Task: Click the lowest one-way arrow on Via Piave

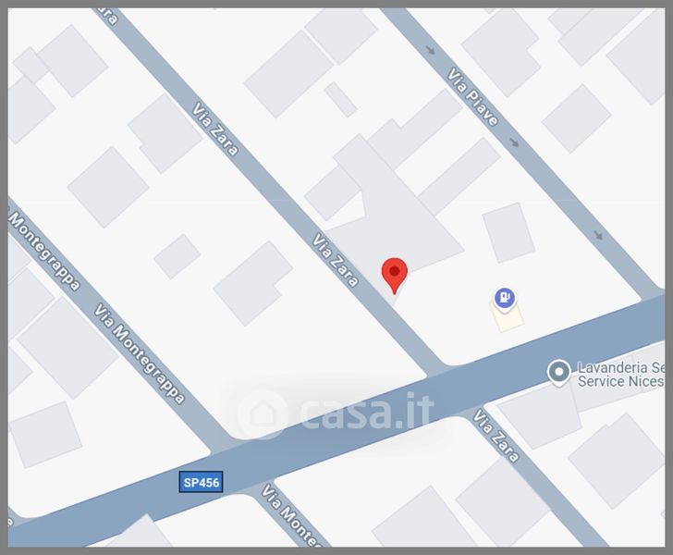Action: tap(598, 235)
